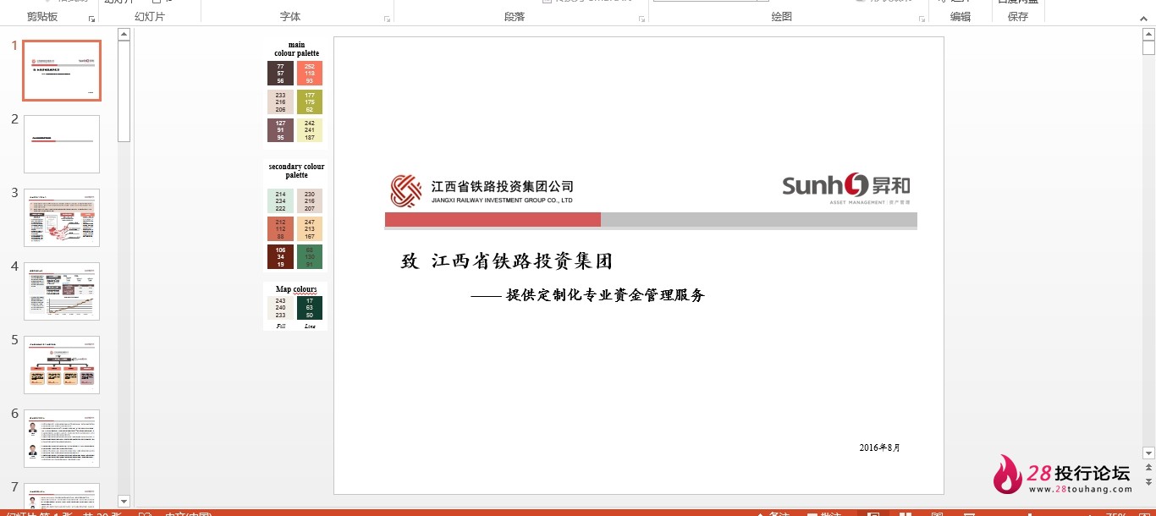The image size is (1156, 516).
Task: Click the 幻灯片 ribbon group label
Action: coord(150,17)
